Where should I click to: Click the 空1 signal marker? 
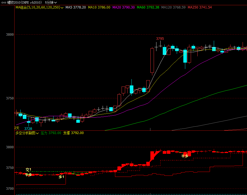tap(28, 170)
